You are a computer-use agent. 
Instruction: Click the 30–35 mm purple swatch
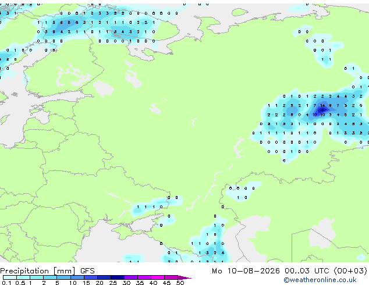(x=131, y=277)
